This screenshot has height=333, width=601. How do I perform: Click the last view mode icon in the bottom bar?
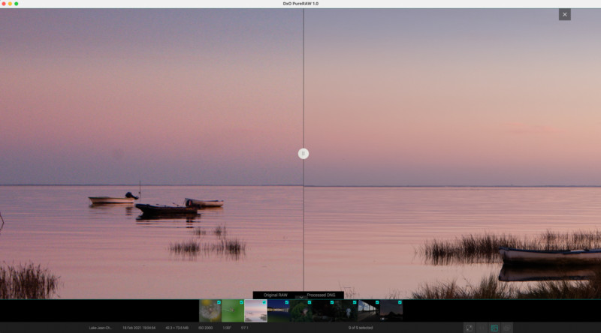click(x=507, y=328)
